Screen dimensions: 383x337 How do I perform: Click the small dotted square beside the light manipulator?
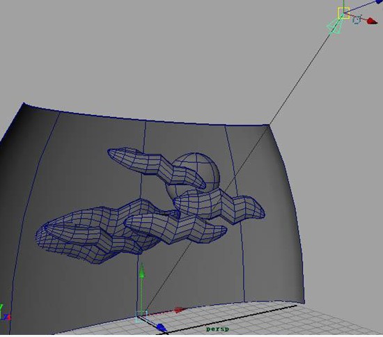coord(357,20)
